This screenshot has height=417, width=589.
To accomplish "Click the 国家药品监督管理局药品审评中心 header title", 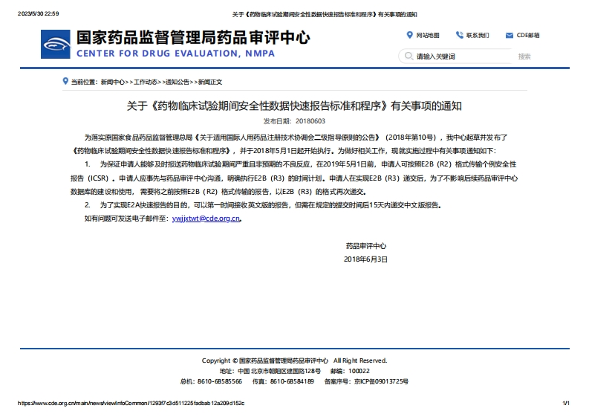I will pyautogui.click(x=193, y=38).
